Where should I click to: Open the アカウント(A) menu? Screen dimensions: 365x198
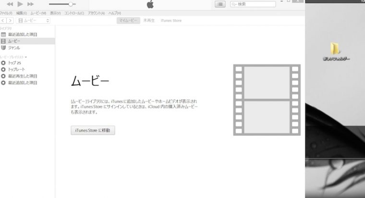96,13
